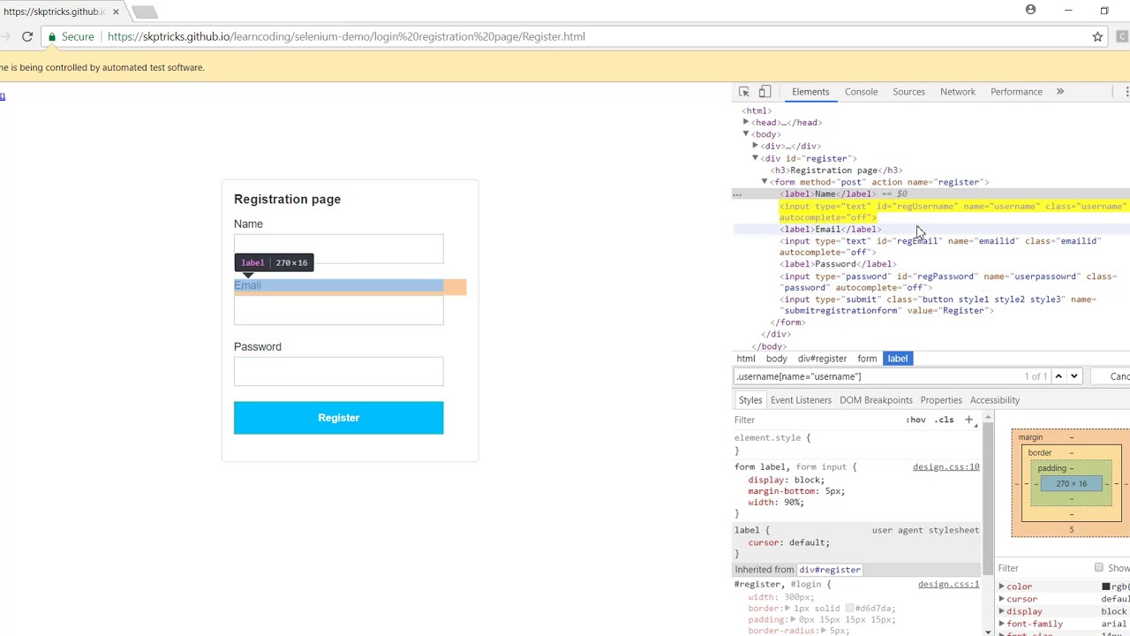The height and width of the screenshot is (636, 1130).
Task: Click the #d6d7da border color swatch
Action: (849, 608)
